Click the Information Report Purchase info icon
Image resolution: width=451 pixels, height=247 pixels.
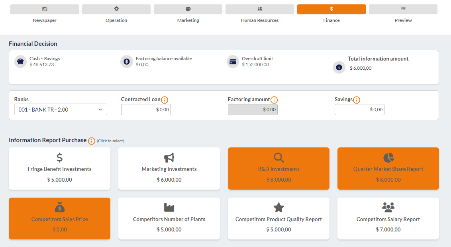click(92, 141)
